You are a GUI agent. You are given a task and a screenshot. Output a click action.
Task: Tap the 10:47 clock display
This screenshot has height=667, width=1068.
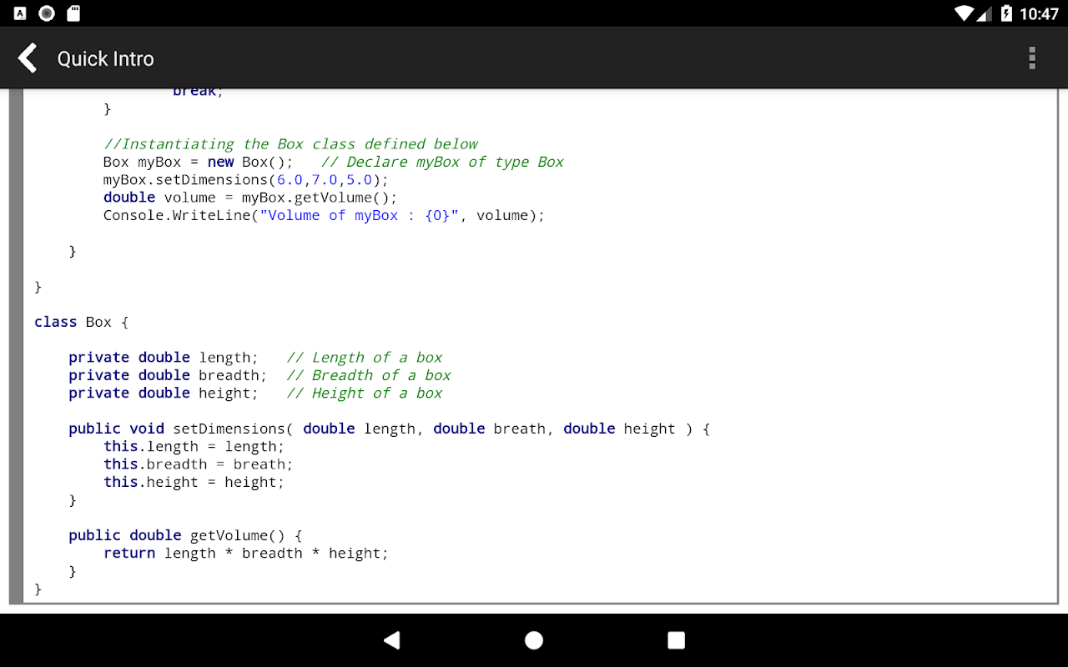[1039, 13]
